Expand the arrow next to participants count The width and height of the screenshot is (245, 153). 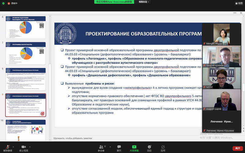(110, 147)
